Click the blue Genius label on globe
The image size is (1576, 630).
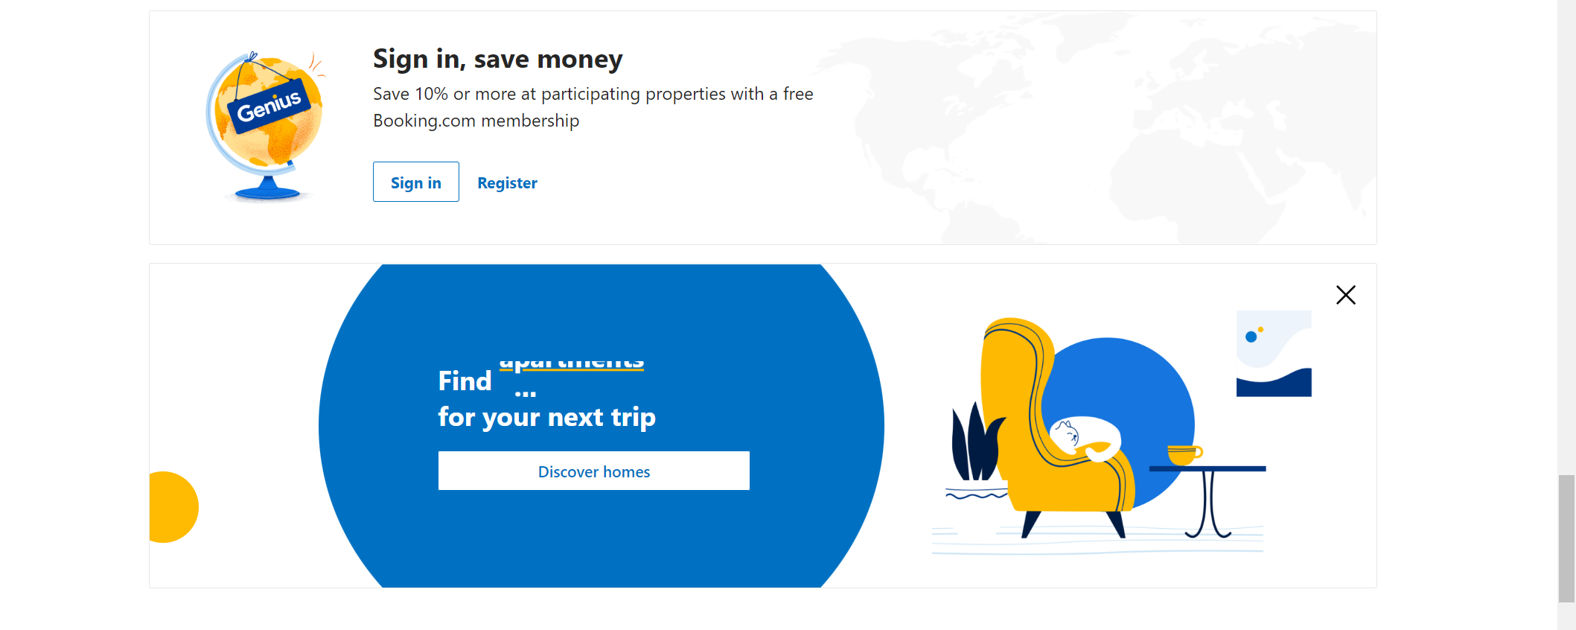269,106
